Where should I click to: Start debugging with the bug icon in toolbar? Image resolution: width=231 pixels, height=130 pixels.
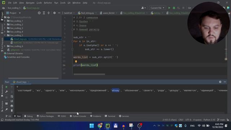point(174,8)
